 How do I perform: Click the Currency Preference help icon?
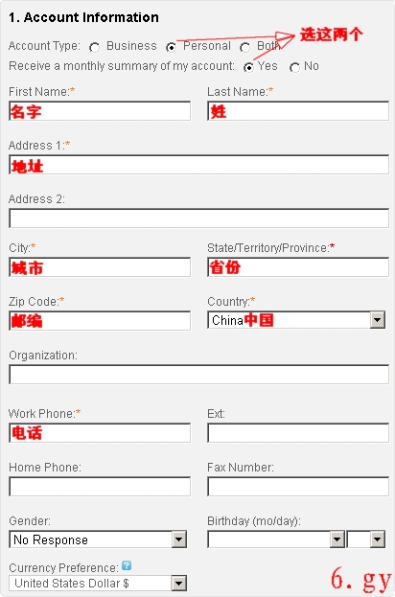coord(127,565)
